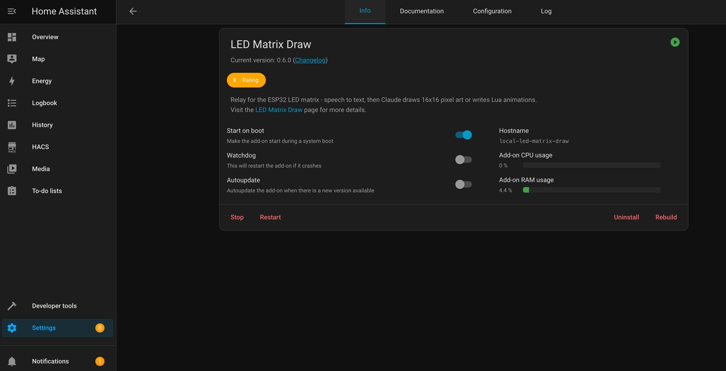The width and height of the screenshot is (726, 371).
Task: Click the Settings gear icon
Action: (x=12, y=328)
